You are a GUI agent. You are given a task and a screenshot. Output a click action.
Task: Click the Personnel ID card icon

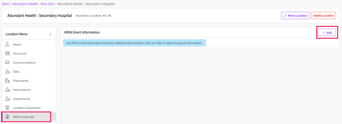tap(7, 54)
